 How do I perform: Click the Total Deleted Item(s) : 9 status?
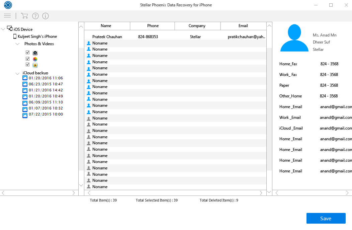[x=219, y=200]
